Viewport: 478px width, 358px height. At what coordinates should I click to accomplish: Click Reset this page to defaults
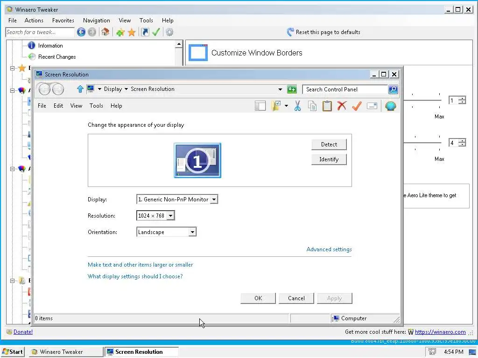tap(324, 32)
